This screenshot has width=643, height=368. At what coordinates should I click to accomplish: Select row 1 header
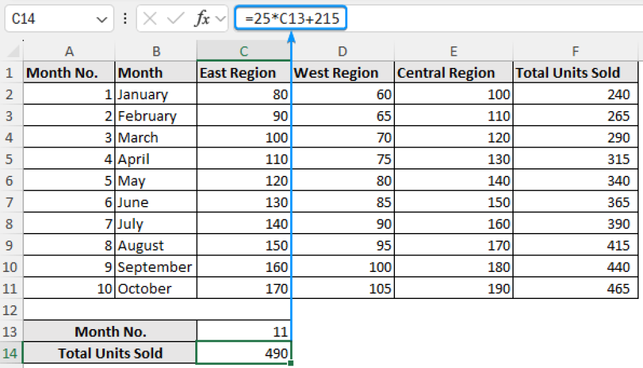[x=9, y=72]
